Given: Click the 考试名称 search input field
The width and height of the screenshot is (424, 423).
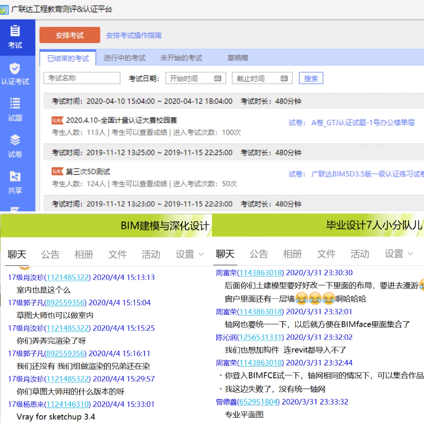Looking at the screenshot, I should [82, 78].
